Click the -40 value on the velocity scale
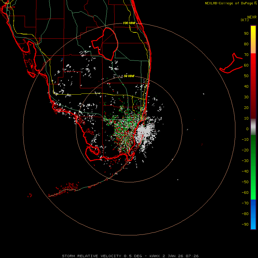Image resolution: width=258 pixels, height=258 pixels. [245, 171]
